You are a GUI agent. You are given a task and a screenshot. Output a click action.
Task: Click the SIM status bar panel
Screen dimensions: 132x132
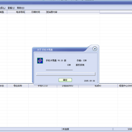click(x=122, y=129)
